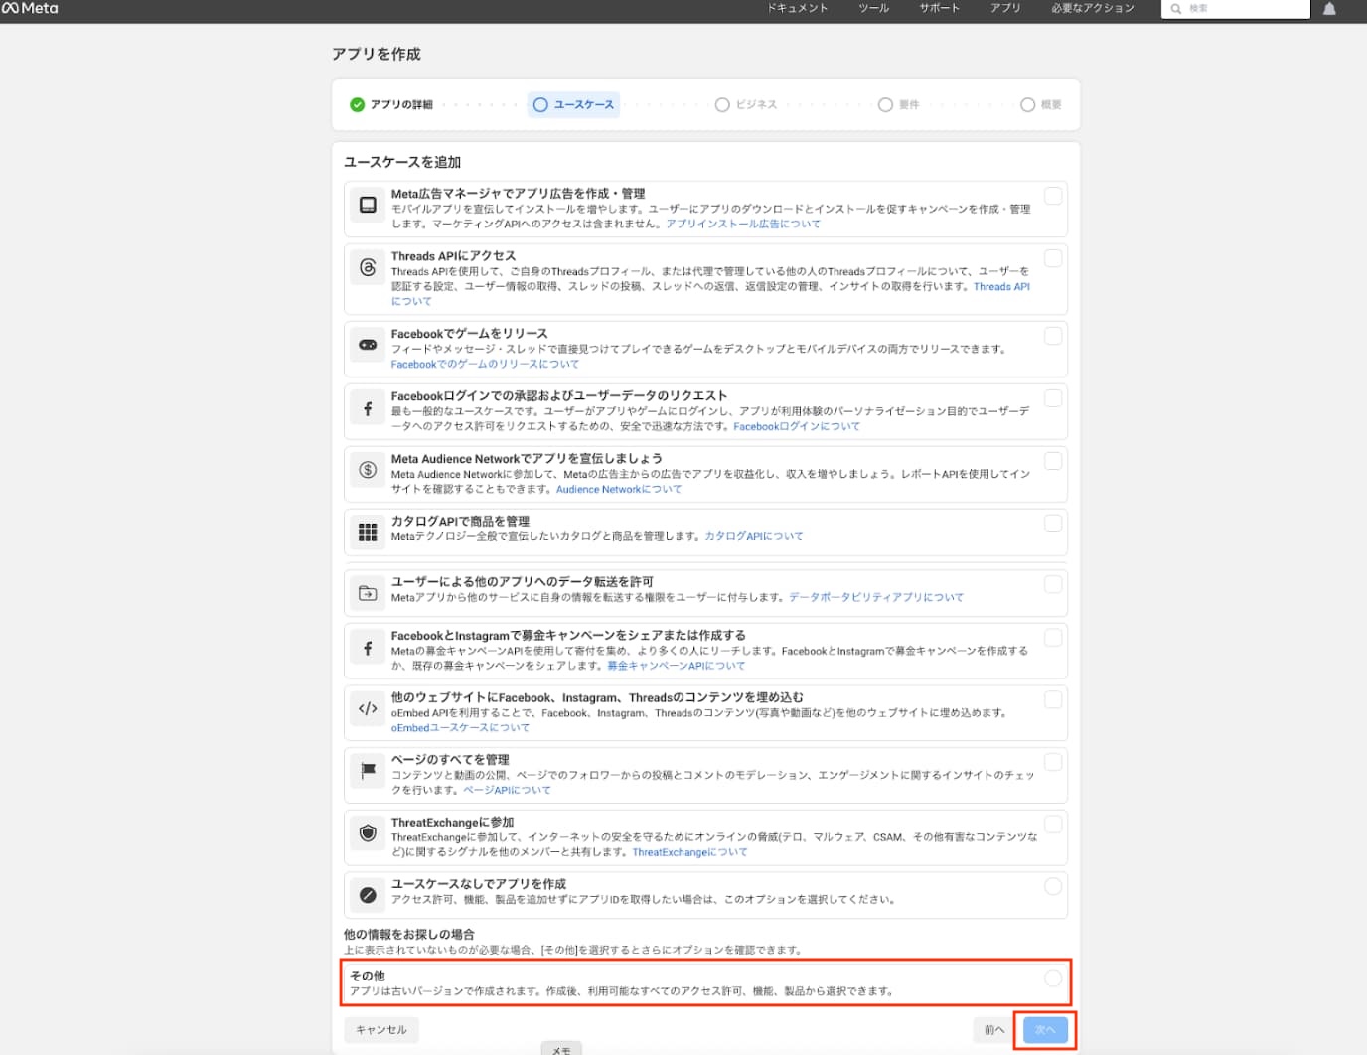Image resolution: width=1367 pixels, height=1055 pixels.
Task: Click the ページのすべてを管理 flag icon
Action: (x=368, y=770)
